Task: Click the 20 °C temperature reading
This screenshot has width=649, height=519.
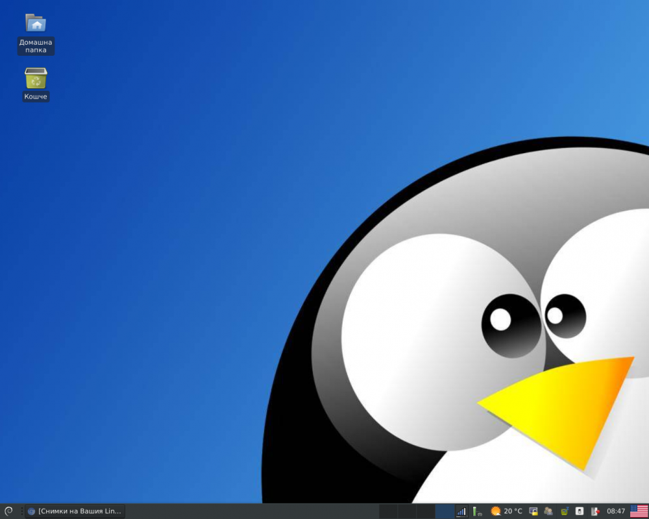Action: coord(513,511)
